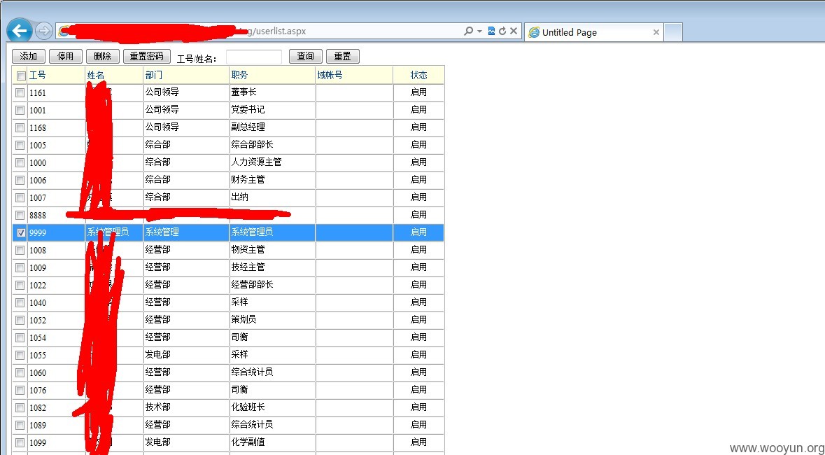Go back with the browser back arrow
Viewport: 825px width, 455px height.
[x=20, y=31]
